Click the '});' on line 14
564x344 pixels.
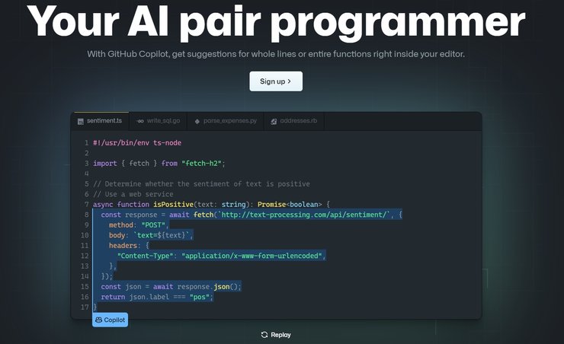(x=107, y=276)
